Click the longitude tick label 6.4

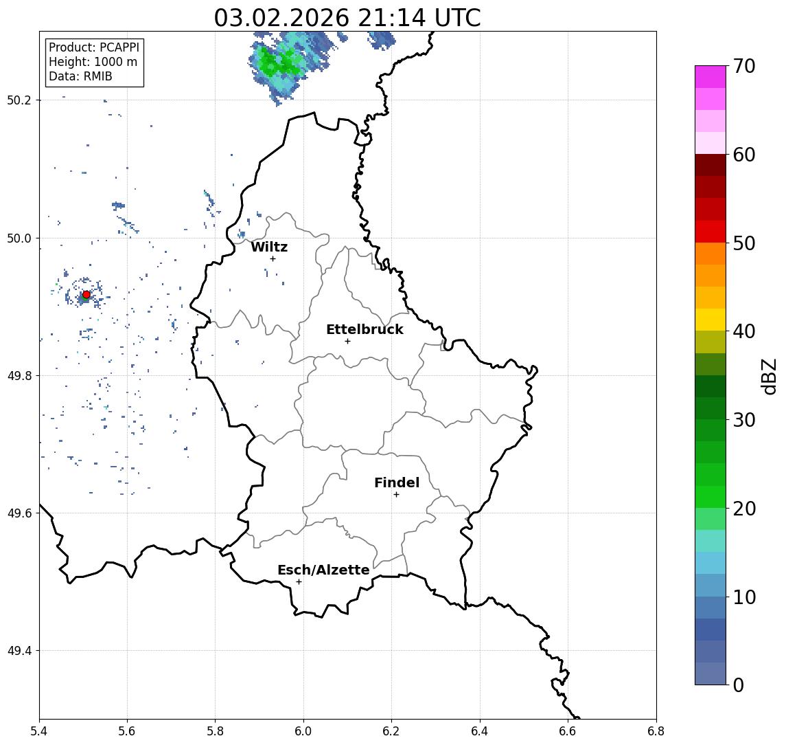[480, 731]
